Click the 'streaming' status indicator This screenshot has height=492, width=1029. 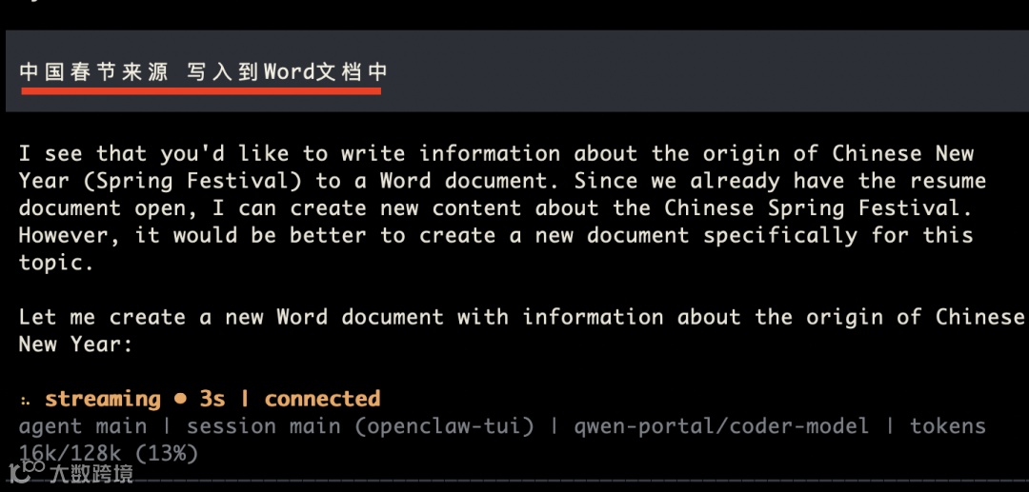click(x=102, y=399)
